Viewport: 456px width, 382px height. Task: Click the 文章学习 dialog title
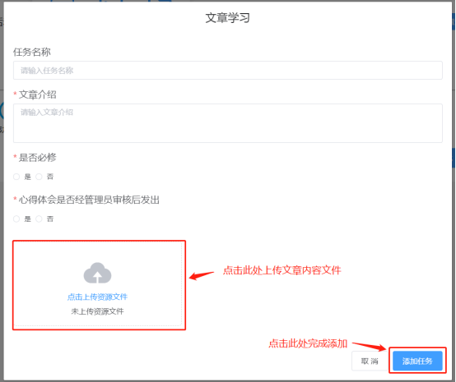point(228,18)
